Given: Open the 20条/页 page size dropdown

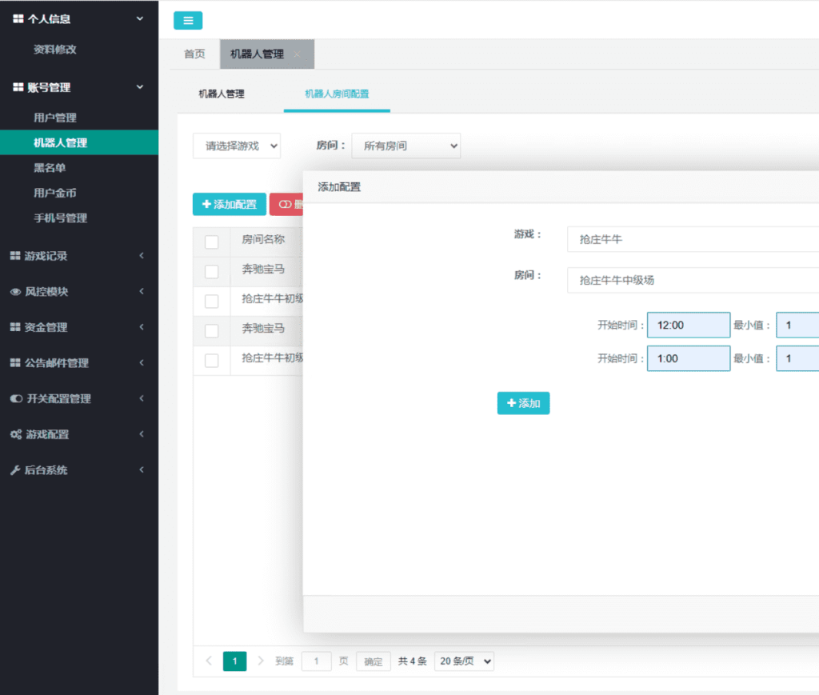Looking at the screenshot, I should tap(464, 661).
